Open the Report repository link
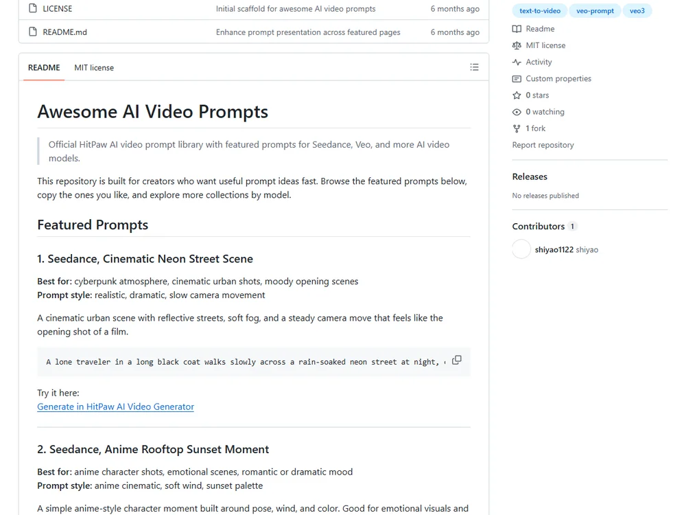Viewport: 686px width, 515px height. coord(543,145)
